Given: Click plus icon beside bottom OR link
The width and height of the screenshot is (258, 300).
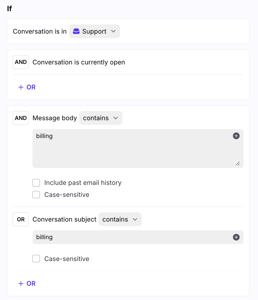Looking at the screenshot, I should point(21,284).
